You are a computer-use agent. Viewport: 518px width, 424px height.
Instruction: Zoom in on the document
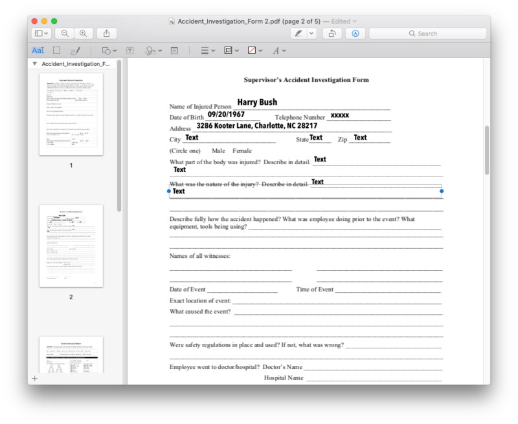pos(84,34)
